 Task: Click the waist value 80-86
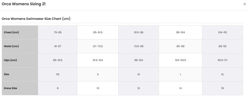tap(180, 46)
